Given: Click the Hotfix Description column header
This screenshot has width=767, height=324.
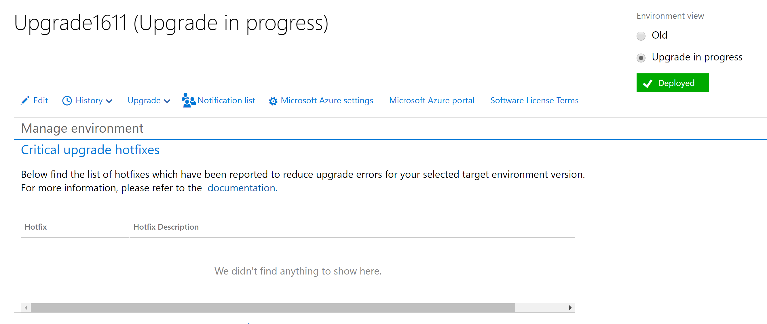Looking at the screenshot, I should pyautogui.click(x=166, y=227).
